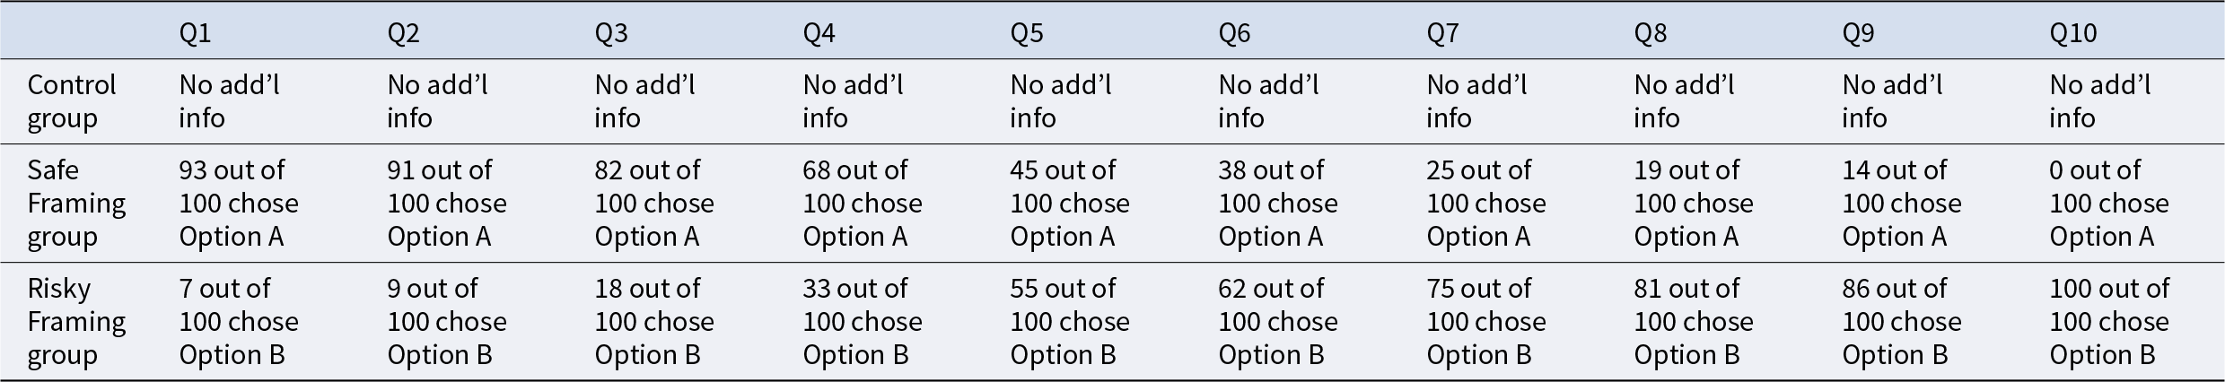Select the Q7 column header
Image resolution: width=2225 pixels, height=382 pixels.
(1442, 33)
